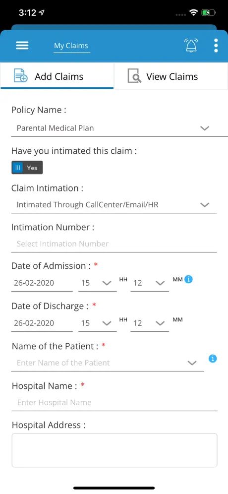Select the Date of Discharge date field
The image size is (228, 494).
(42, 323)
